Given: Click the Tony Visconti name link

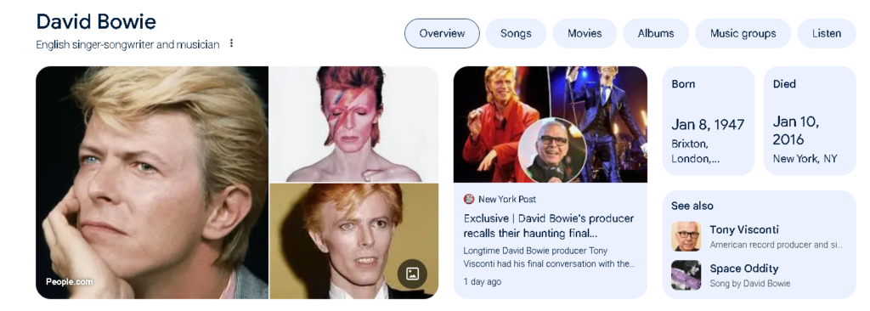Looking at the screenshot, I should tap(744, 230).
